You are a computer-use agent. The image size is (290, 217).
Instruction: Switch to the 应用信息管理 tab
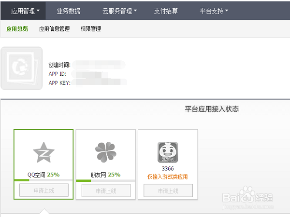point(54,29)
